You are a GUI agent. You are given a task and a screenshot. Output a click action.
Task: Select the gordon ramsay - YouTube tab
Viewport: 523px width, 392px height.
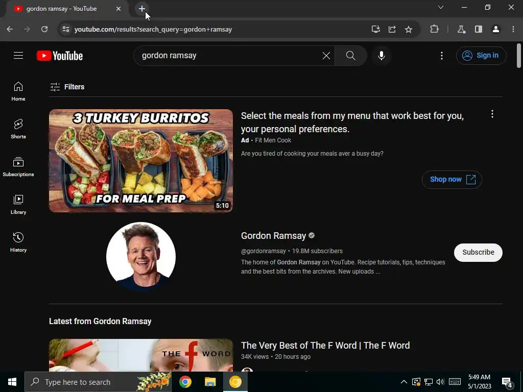click(67, 9)
